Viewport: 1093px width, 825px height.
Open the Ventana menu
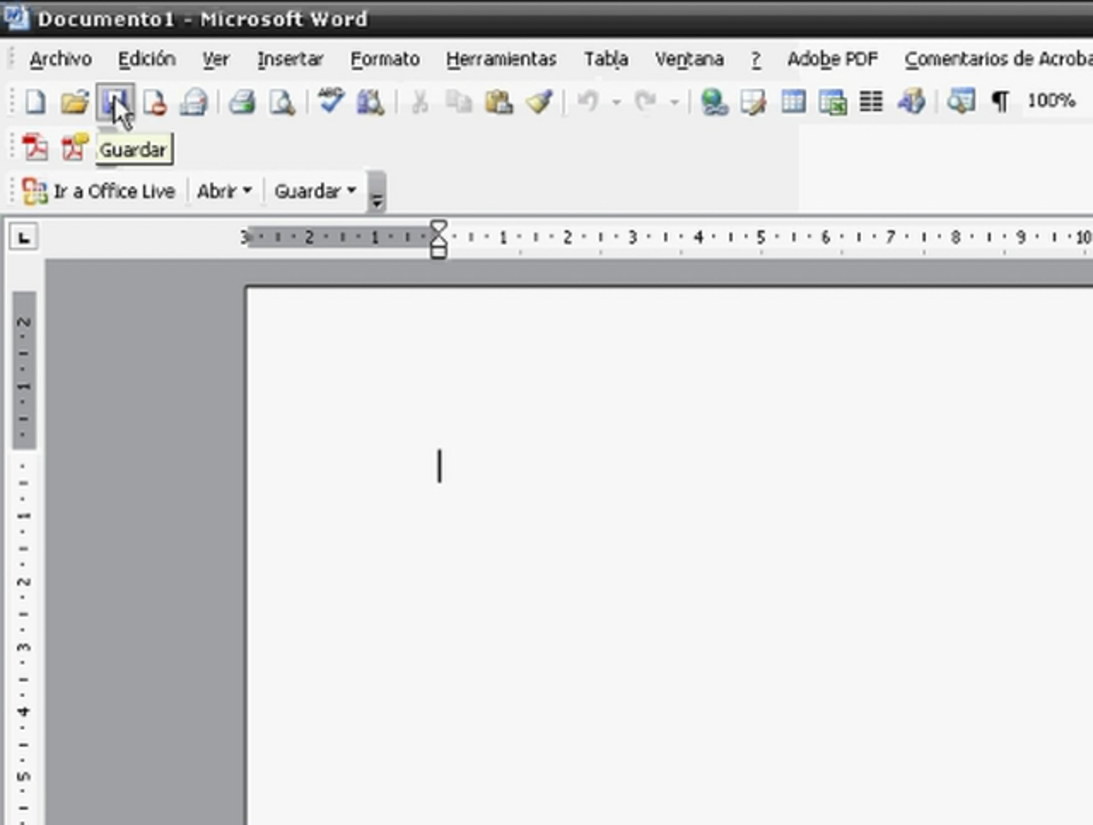click(x=690, y=59)
